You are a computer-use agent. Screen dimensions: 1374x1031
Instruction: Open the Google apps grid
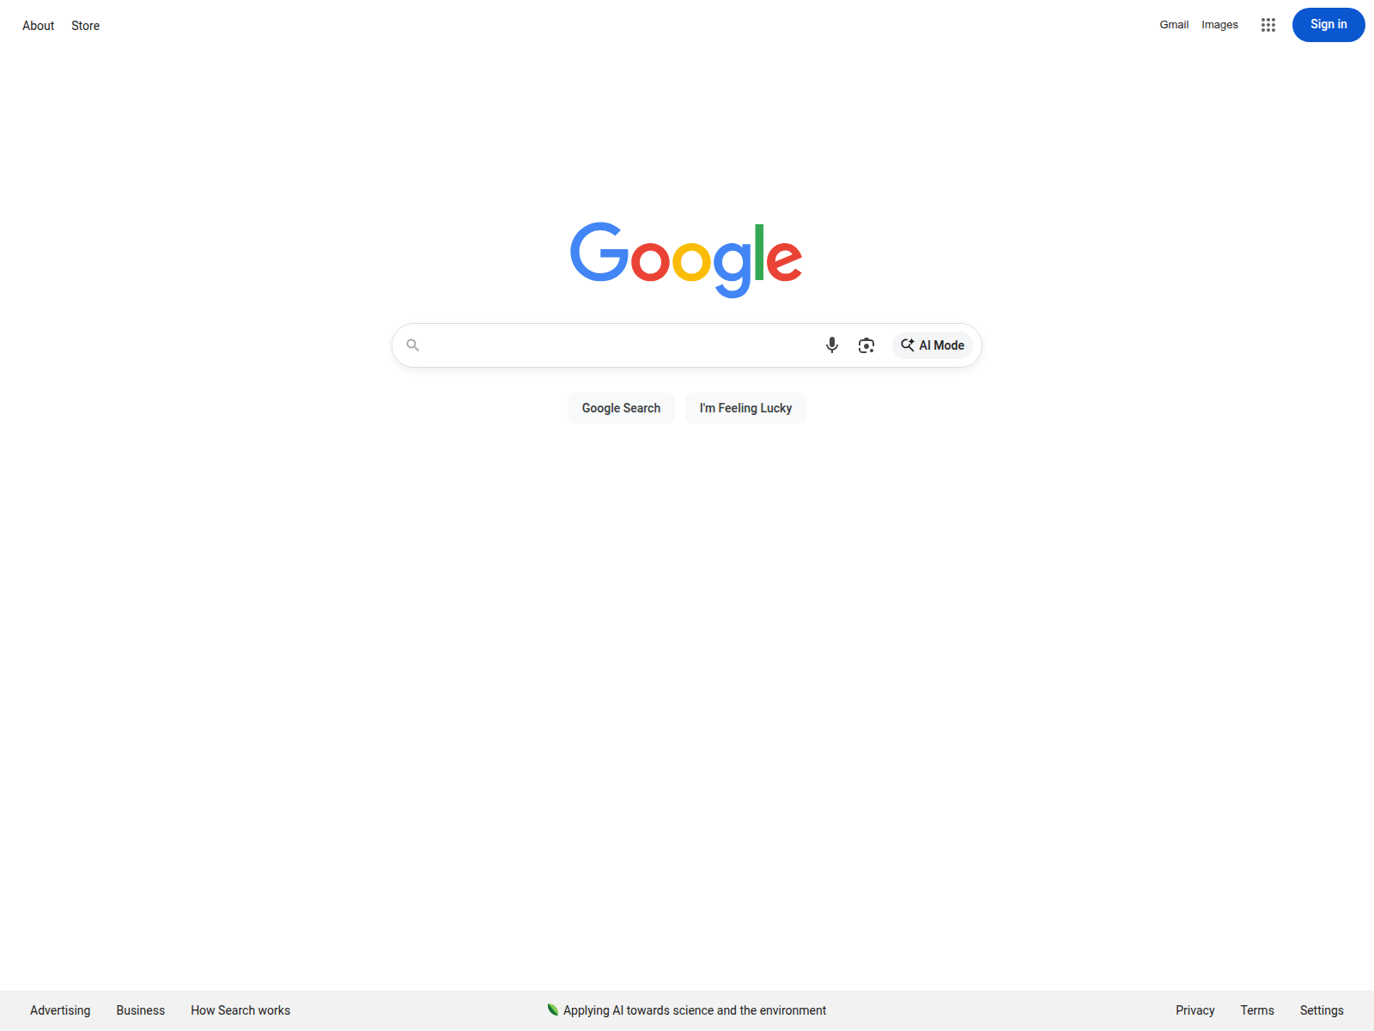click(x=1268, y=25)
